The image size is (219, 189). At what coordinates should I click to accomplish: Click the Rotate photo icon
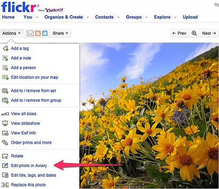(x=5, y=156)
